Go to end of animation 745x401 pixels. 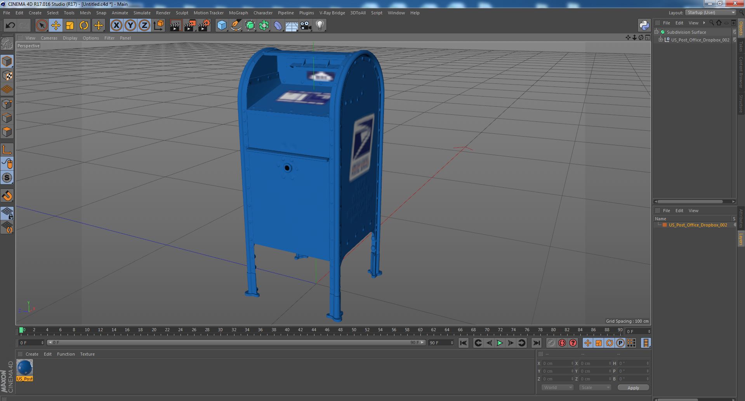(x=536, y=343)
